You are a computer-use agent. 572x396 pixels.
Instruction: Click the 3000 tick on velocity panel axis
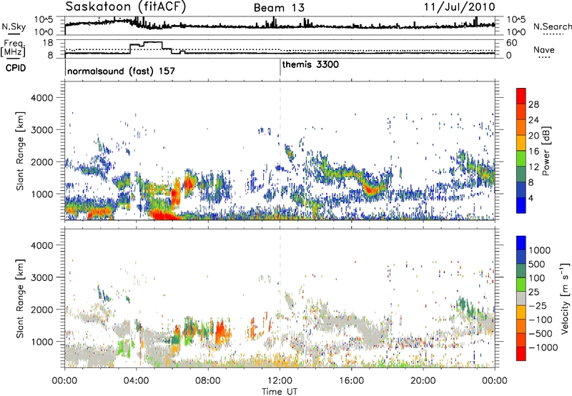(41, 277)
